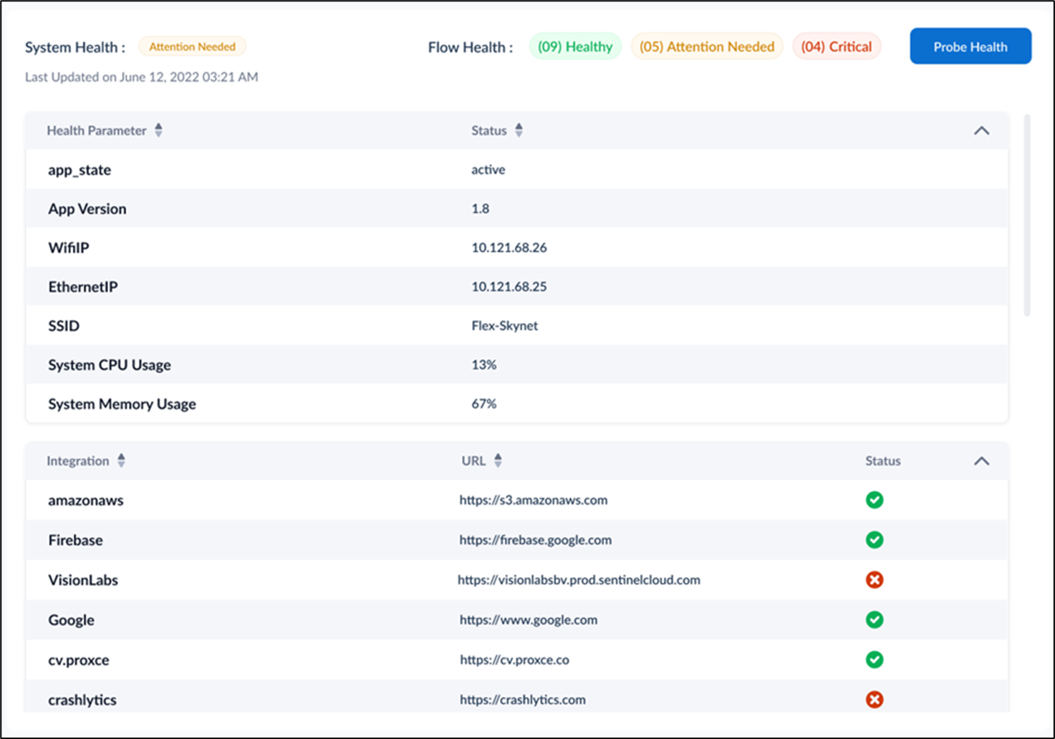Click cv.proxce green check status icon
The width and height of the screenshot is (1055, 739).
pyautogui.click(x=875, y=660)
